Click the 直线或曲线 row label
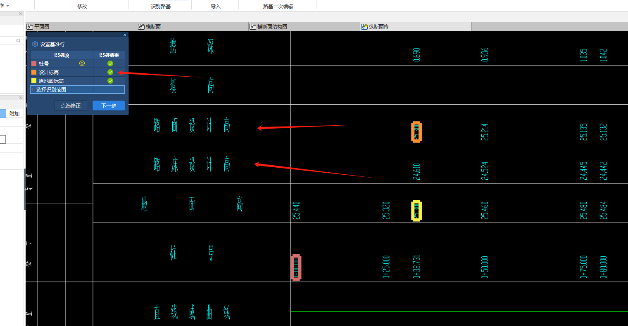628x326 pixels. [192, 312]
